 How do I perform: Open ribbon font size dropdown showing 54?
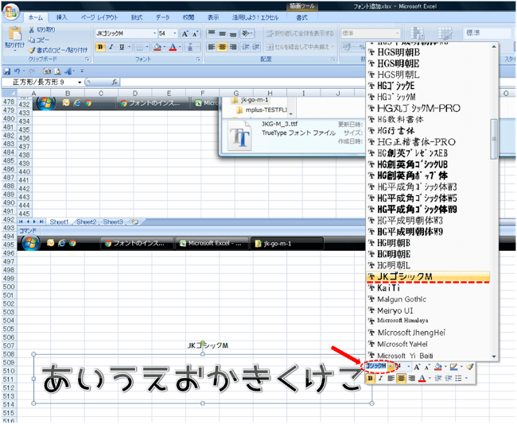click(175, 33)
